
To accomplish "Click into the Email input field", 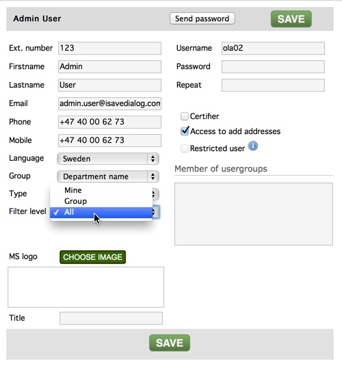I will tap(109, 103).
